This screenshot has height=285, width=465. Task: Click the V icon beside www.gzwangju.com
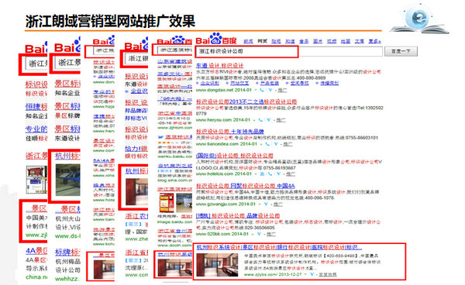pos(266,204)
